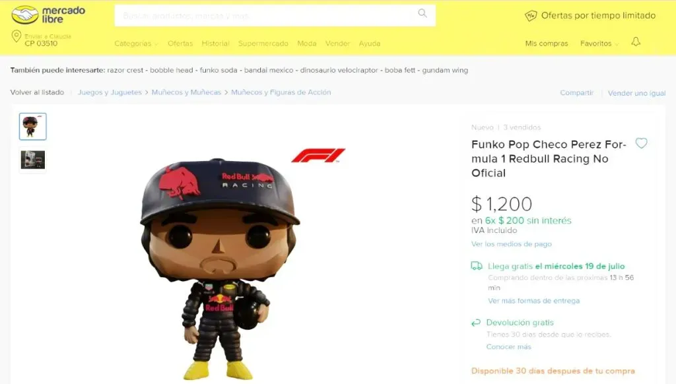Viewport: 676px width, 384px height.
Task: Click Ver los medios de pago link
Action: [x=512, y=244]
